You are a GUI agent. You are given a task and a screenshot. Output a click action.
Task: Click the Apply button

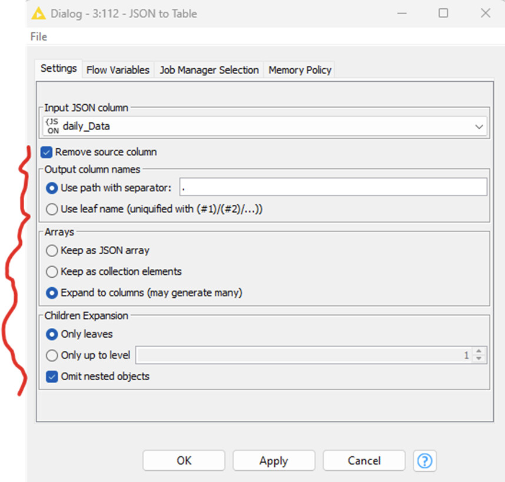click(x=274, y=461)
